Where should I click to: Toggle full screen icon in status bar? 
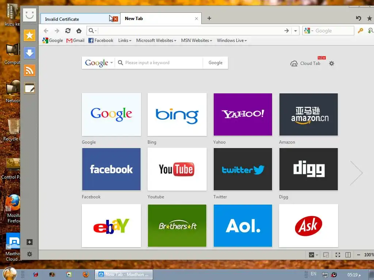(x=338, y=255)
